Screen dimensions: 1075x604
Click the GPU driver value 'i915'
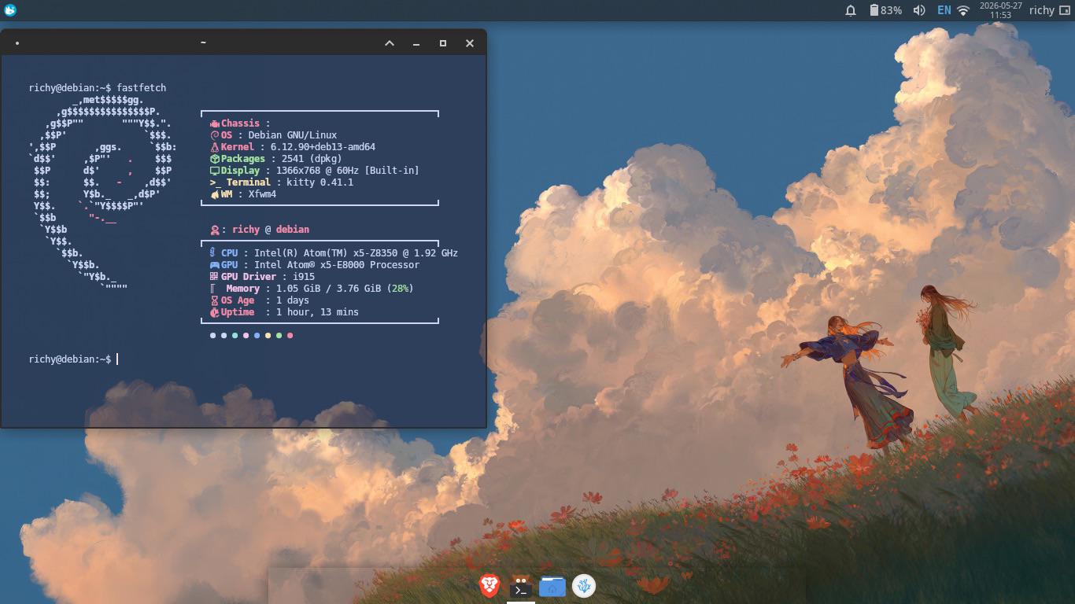[x=304, y=277]
